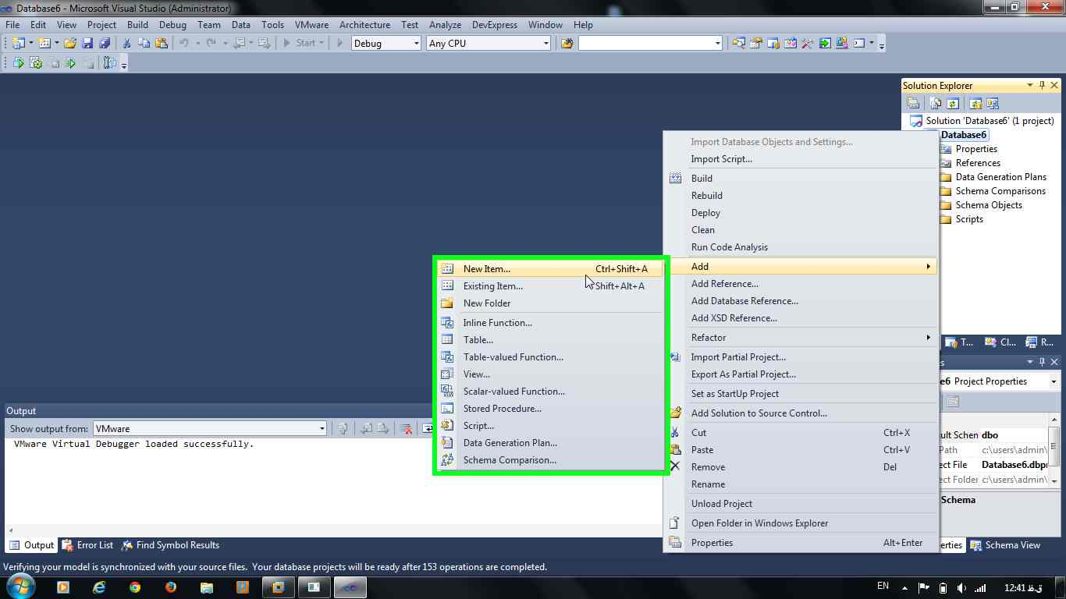Open the Schema View tab

pyautogui.click(x=1005, y=545)
